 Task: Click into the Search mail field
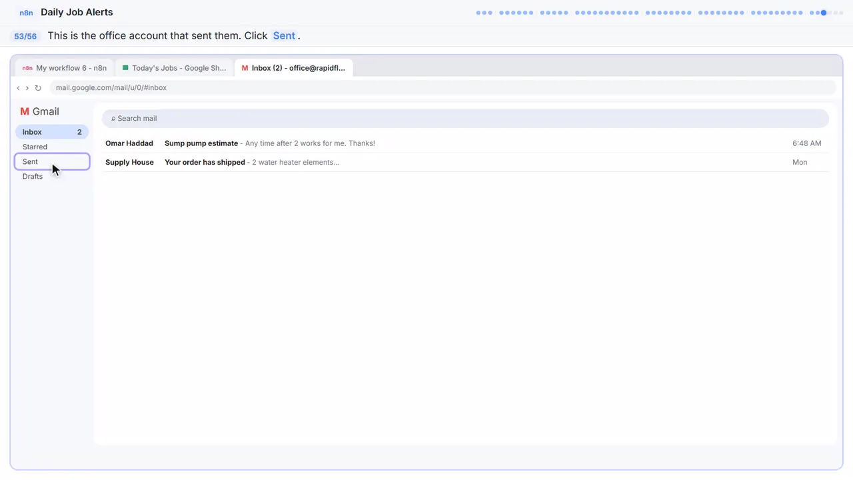465,119
